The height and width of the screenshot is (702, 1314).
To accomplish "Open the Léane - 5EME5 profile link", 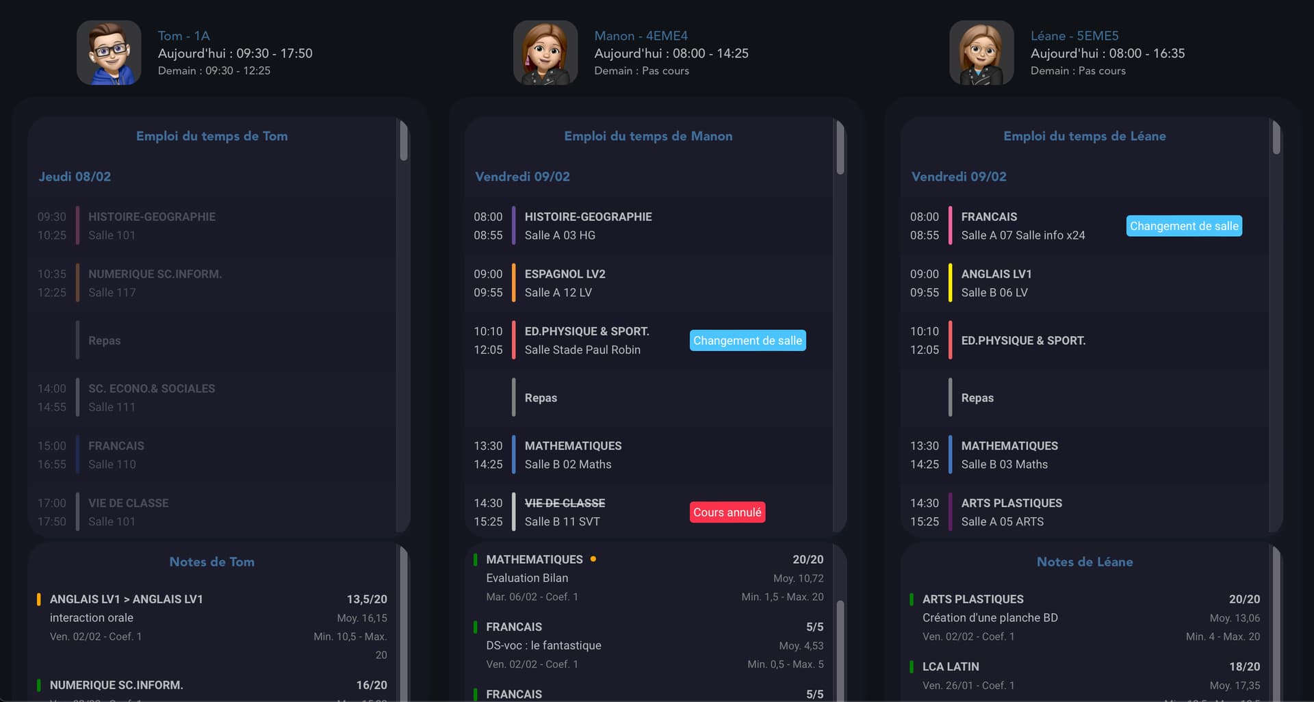I will [x=1074, y=36].
